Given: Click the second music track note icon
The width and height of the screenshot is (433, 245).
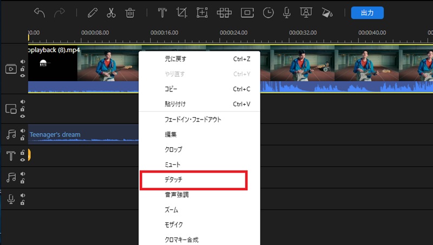Looking at the screenshot, I should pos(11,177).
